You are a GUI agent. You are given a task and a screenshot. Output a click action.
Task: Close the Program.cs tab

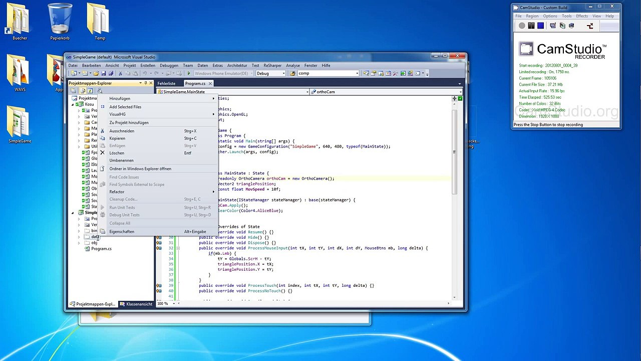210,84
